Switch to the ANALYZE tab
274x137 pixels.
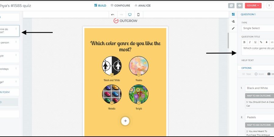pyautogui.click(x=142, y=5)
